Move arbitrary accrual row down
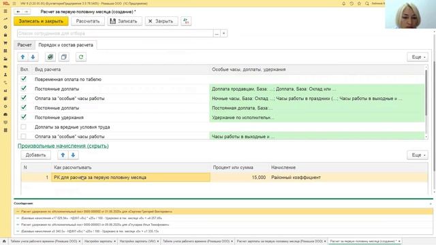Image resolution: width=436 pixels, height=245 pixels. click(x=73, y=155)
